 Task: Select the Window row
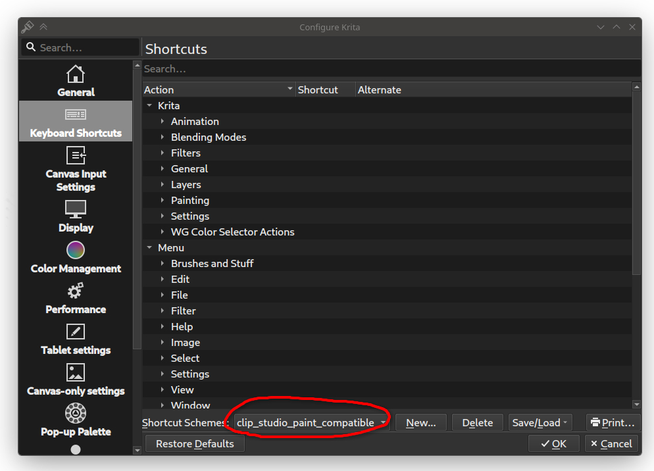387,404
